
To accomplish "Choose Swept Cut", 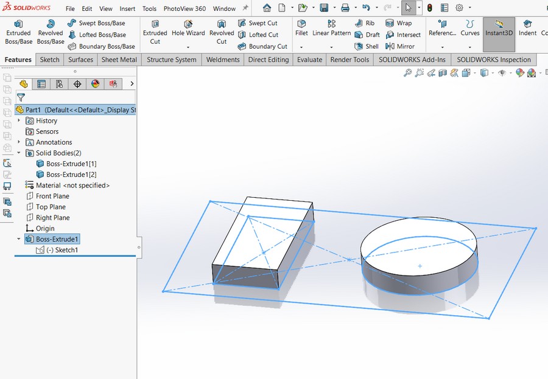I will click(258, 23).
